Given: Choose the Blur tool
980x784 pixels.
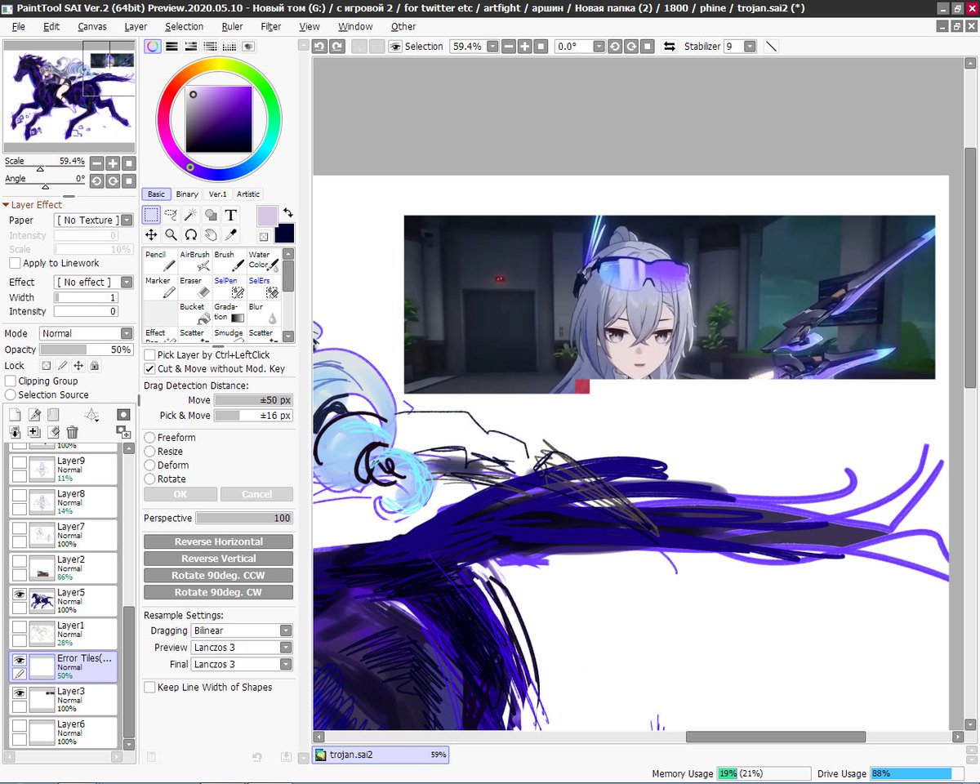Looking at the screenshot, I should [x=263, y=314].
